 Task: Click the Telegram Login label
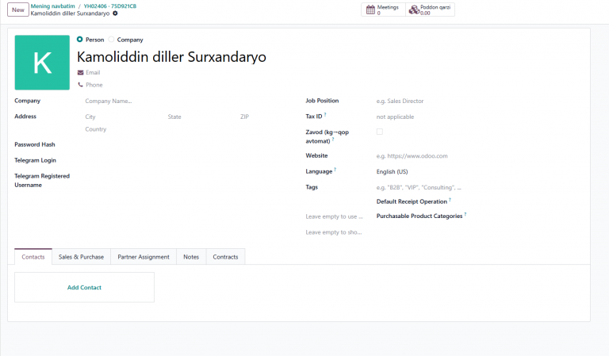[x=36, y=160]
